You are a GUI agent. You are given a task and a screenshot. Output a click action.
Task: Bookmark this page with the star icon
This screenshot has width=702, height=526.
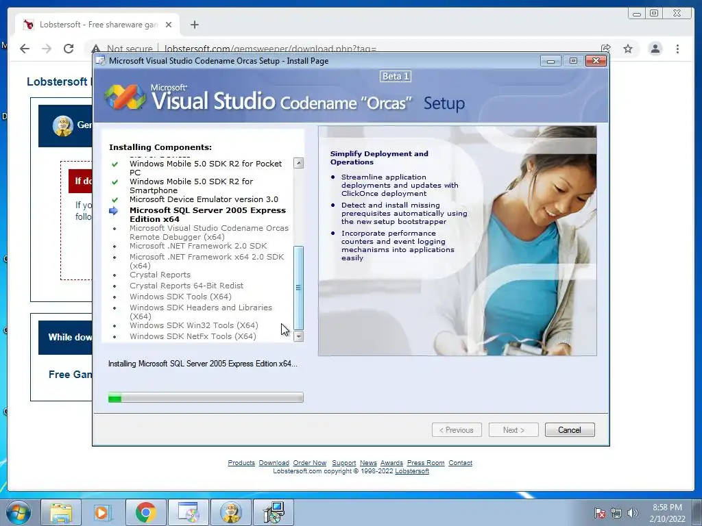pyautogui.click(x=628, y=49)
